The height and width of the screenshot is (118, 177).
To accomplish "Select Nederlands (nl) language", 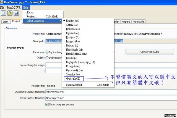I will [x=88, y=50].
